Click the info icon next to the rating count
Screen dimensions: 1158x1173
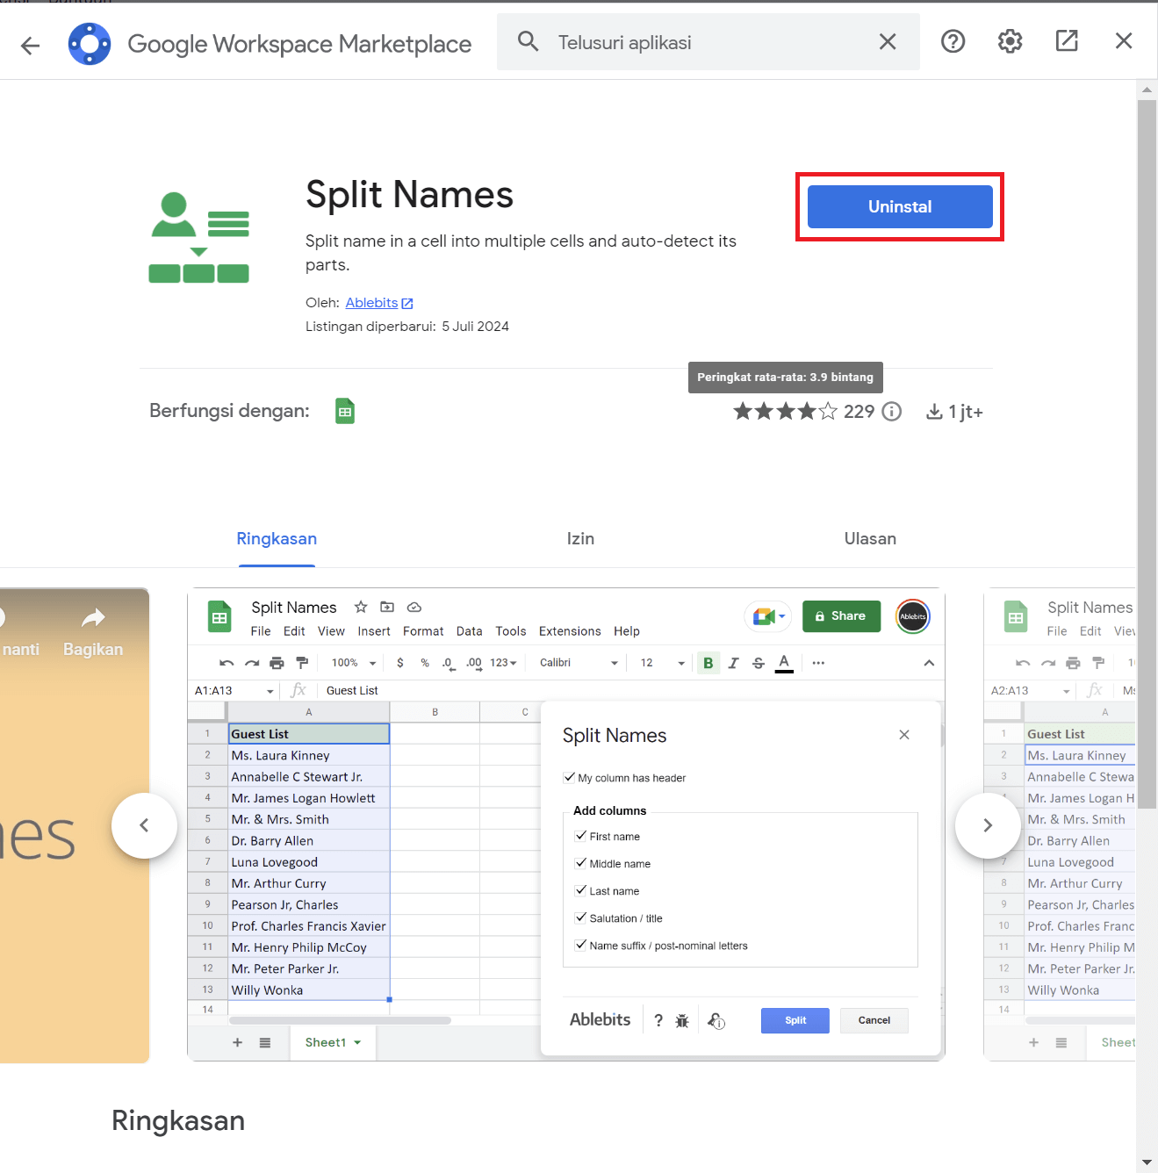coord(892,411)
